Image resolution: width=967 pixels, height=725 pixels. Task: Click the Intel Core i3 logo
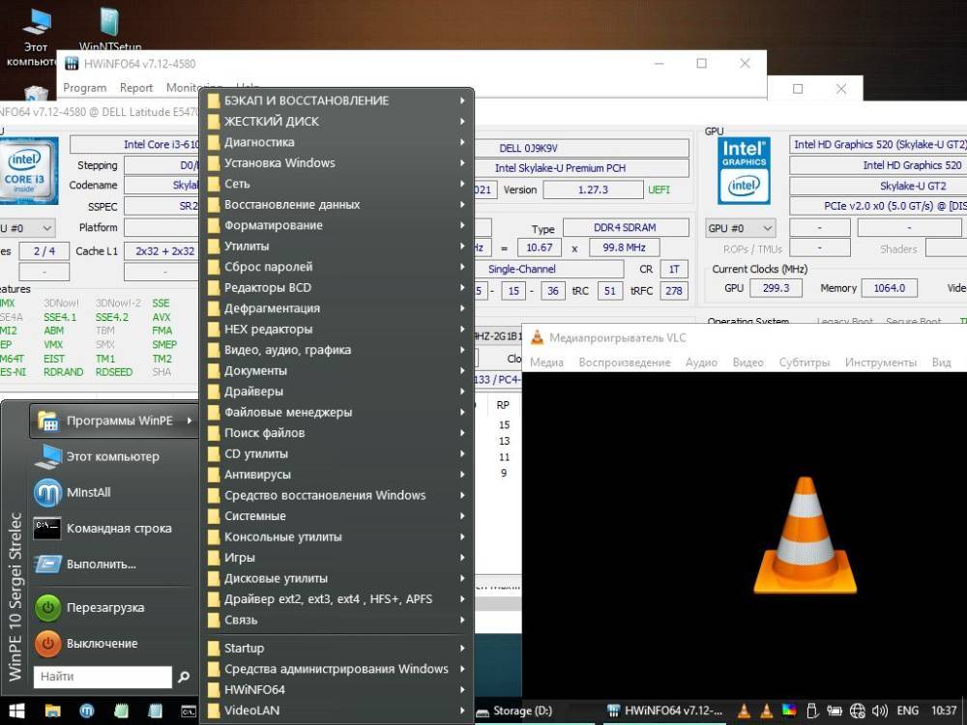[x=28, y=171]
